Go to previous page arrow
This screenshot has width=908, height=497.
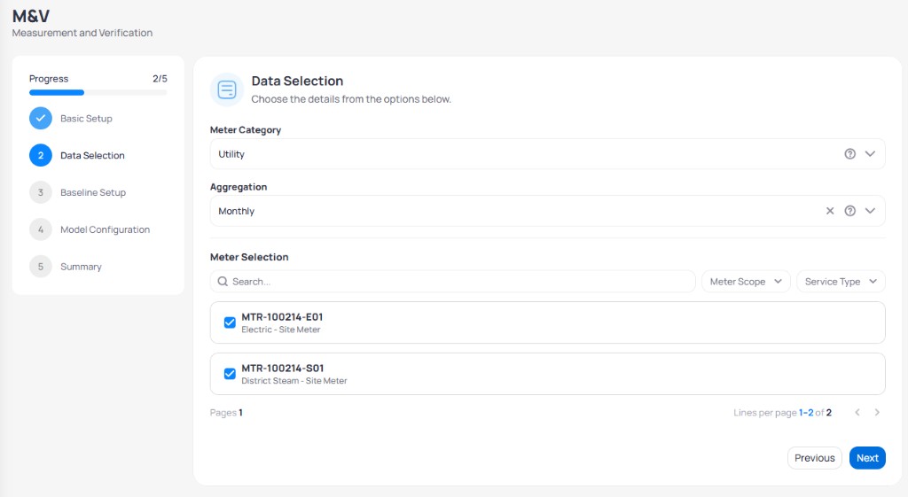[x=857, y=412]
